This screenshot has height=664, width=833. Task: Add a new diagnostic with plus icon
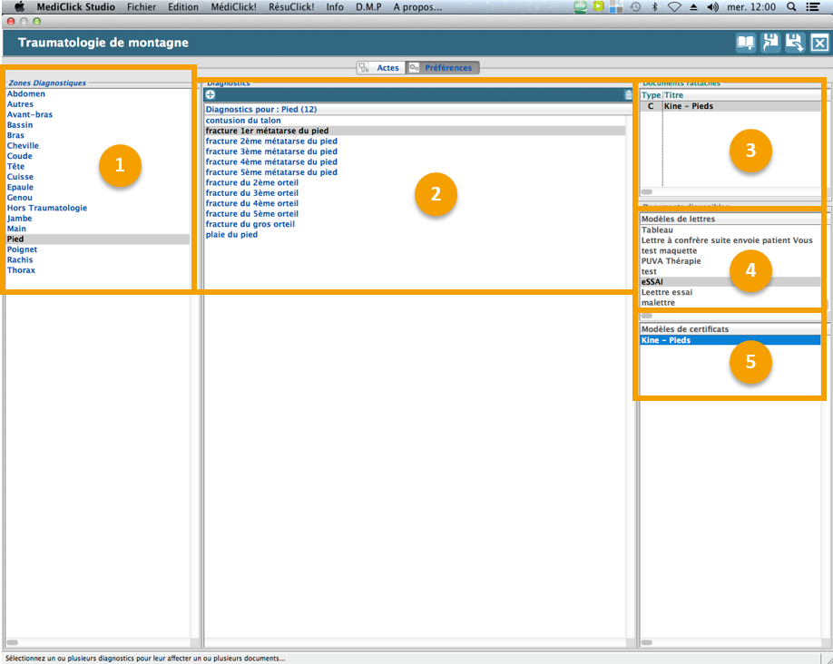coord(211,95)
